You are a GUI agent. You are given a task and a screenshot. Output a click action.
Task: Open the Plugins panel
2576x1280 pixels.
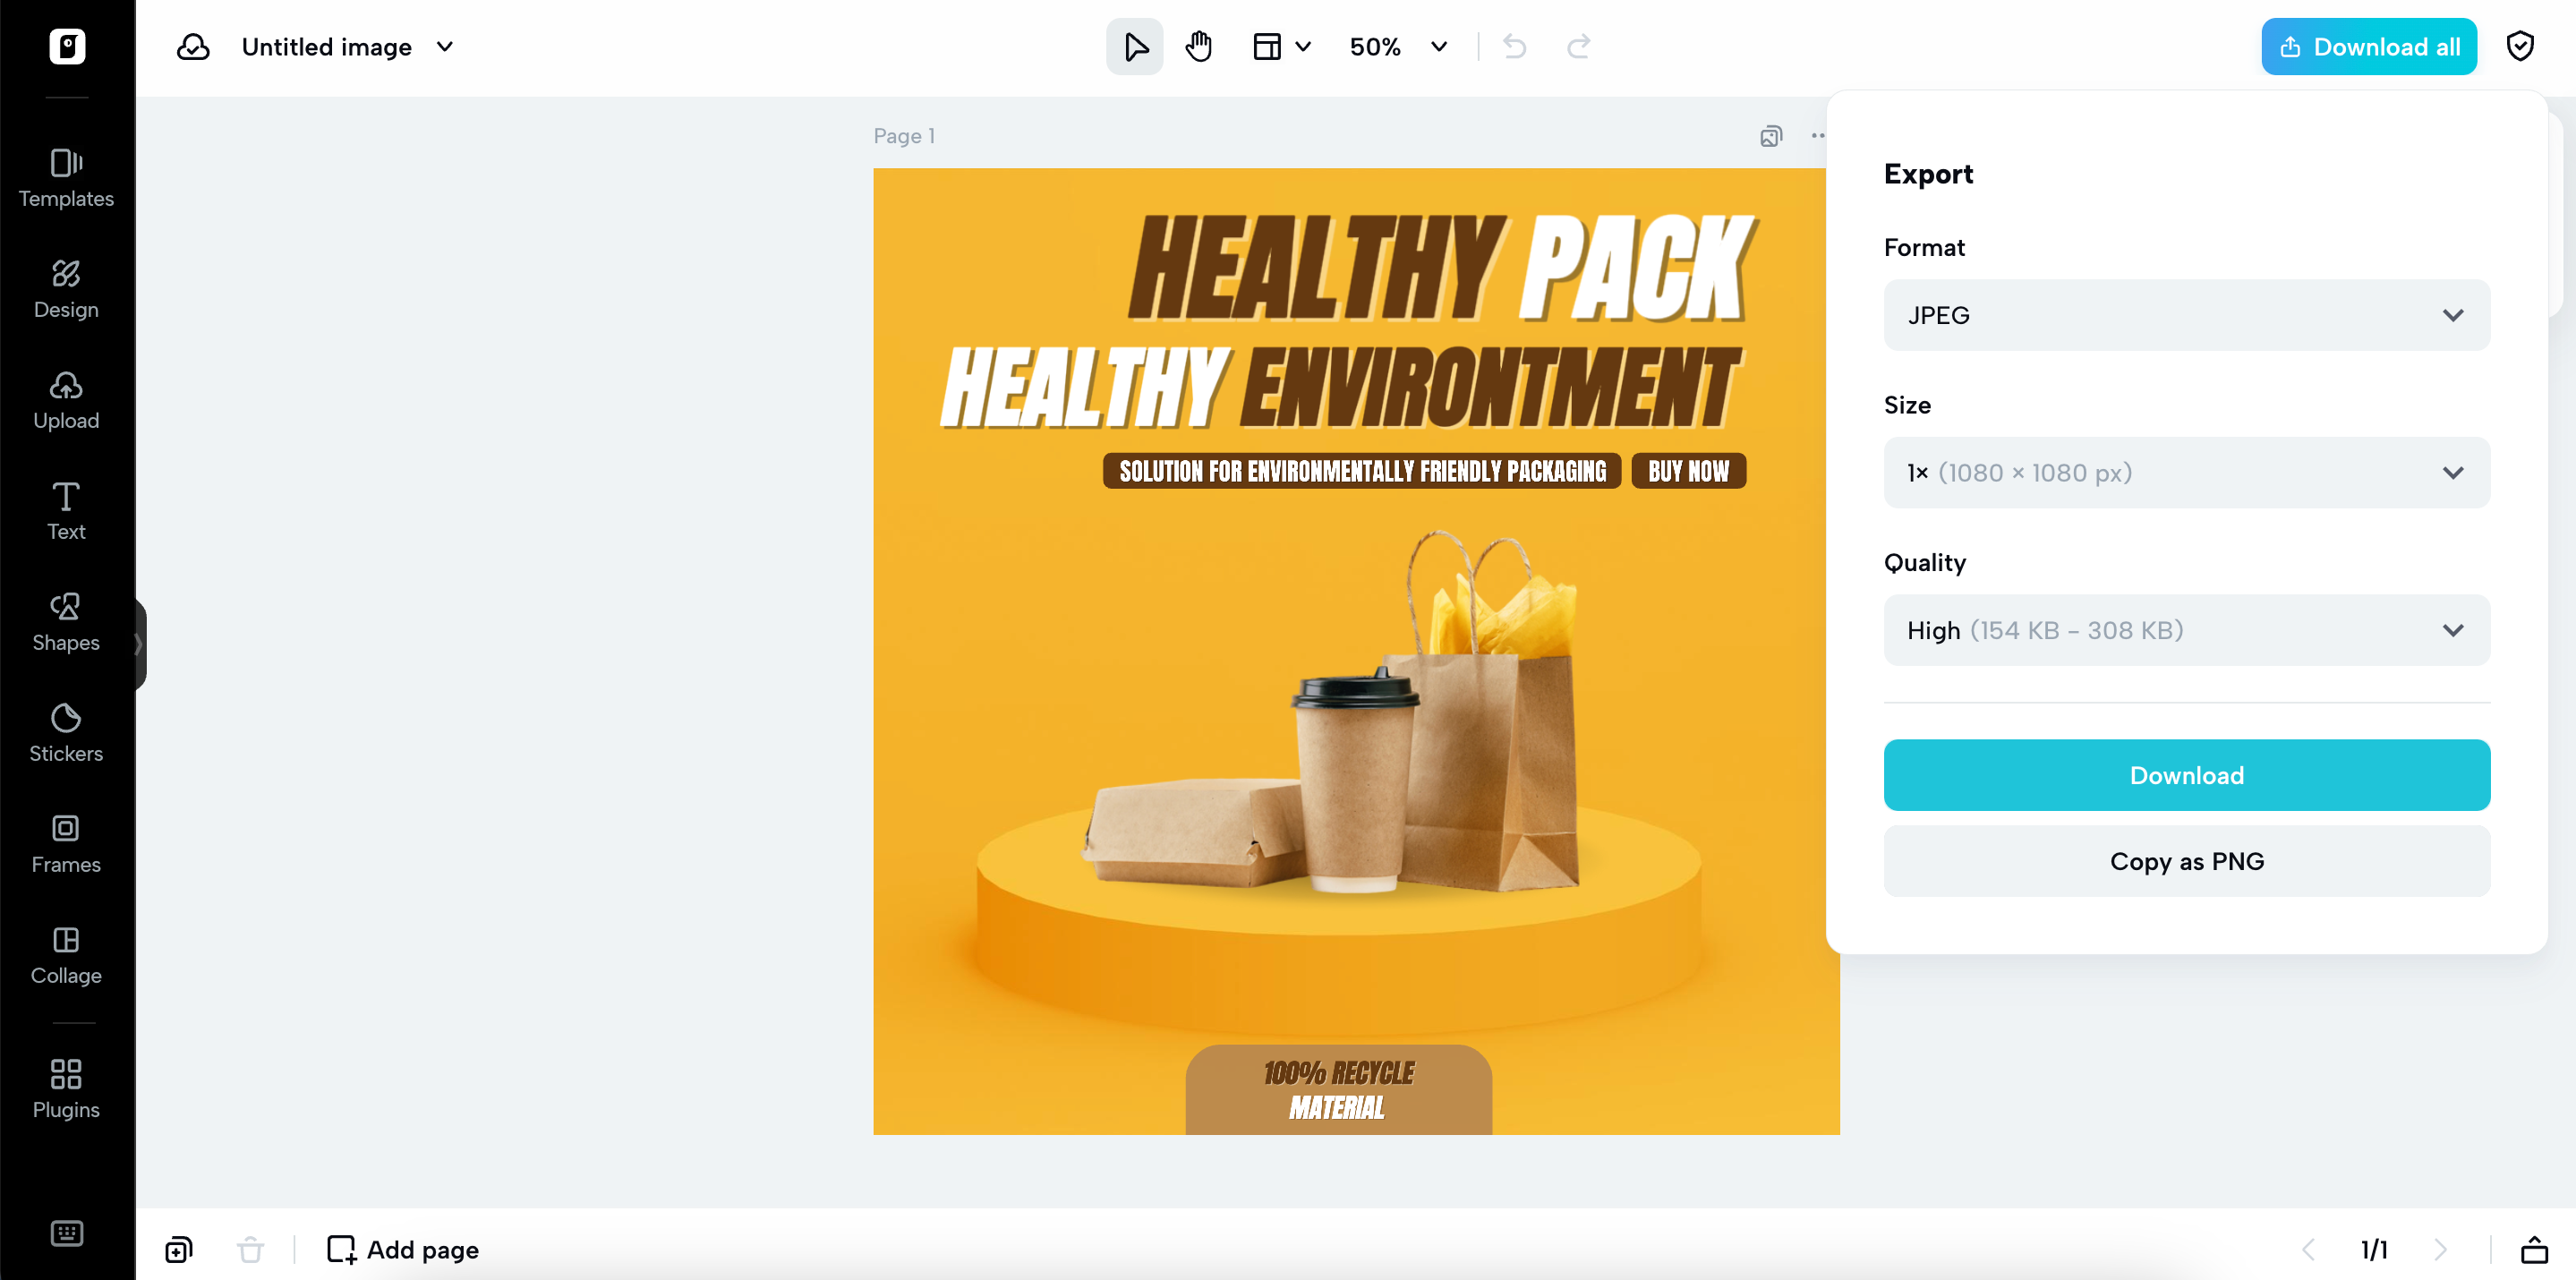point(66,1088)
